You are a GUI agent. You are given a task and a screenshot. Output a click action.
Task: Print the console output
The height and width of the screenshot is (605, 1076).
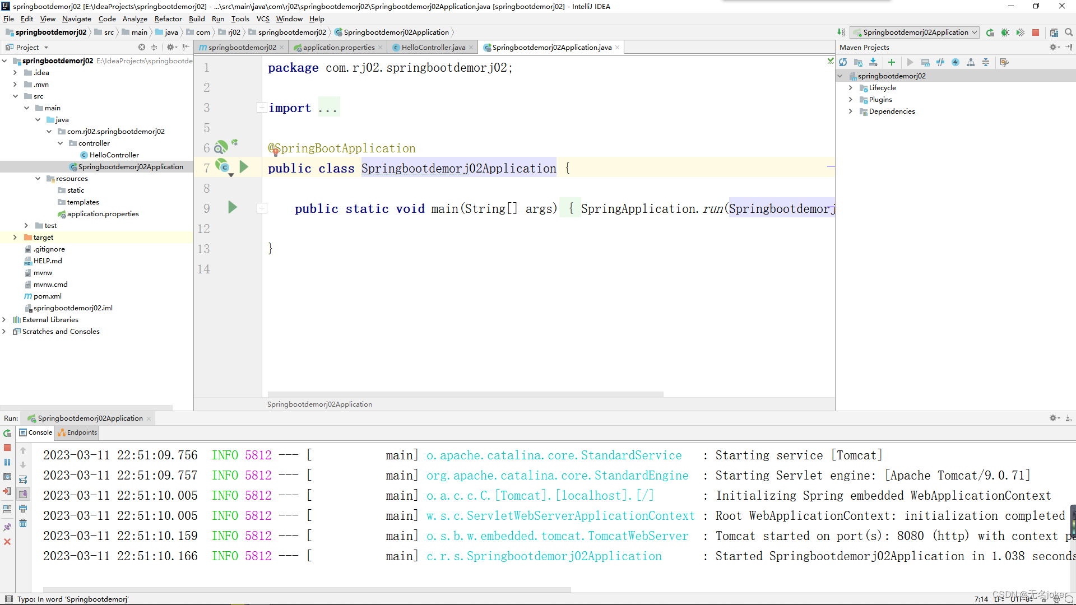(23, 509)
